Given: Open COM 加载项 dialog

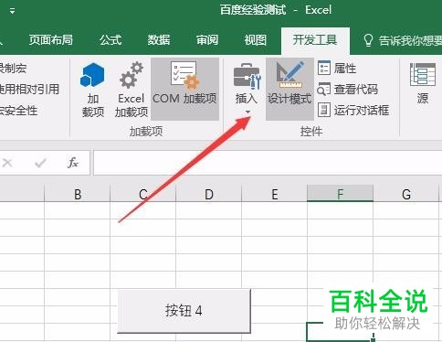Looking at the screenshot, I should (184, 89).
